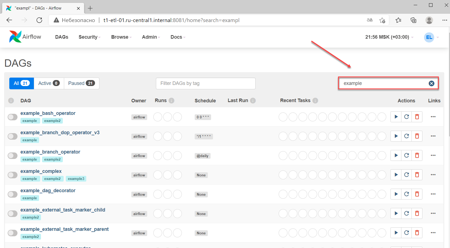Expand the Security menu
Image resolution: width=450 pixels, height=248 pixels.
tap(89, 37)
